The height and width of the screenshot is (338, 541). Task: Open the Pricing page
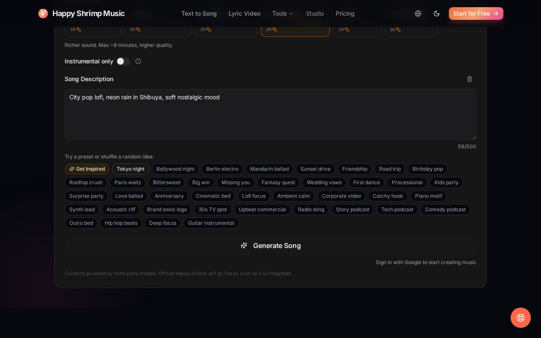tap(345, 14)
